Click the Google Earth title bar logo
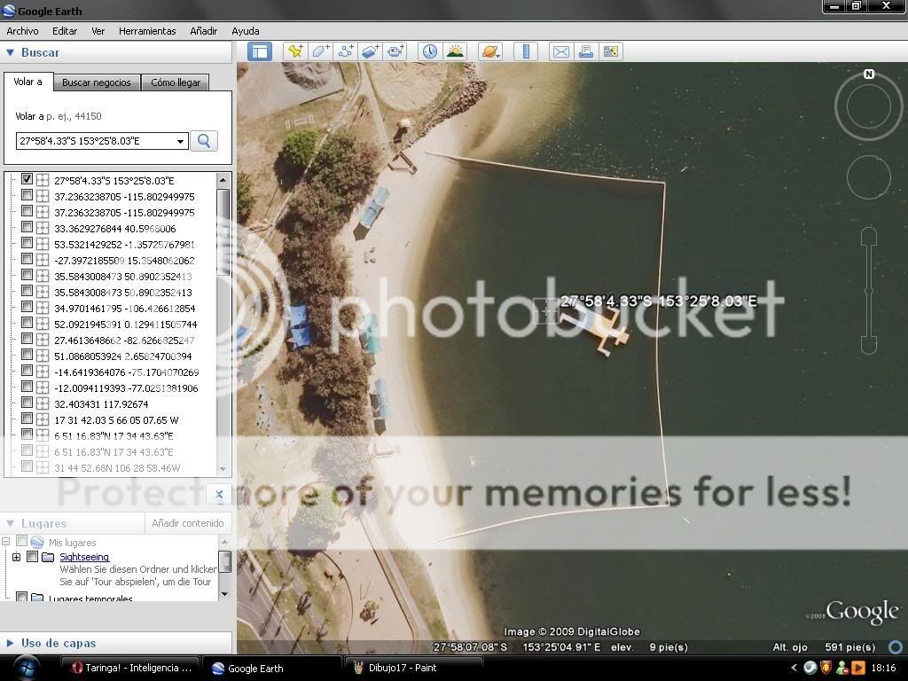 [9, 11]
